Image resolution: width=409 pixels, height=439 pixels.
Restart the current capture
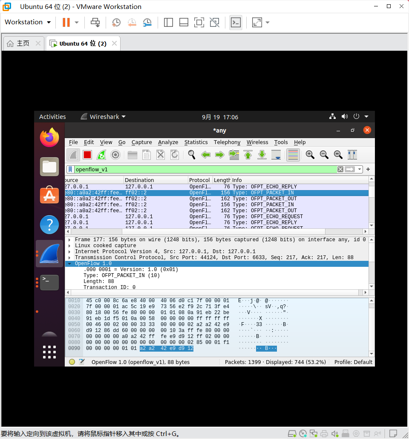tap(101, 155)
